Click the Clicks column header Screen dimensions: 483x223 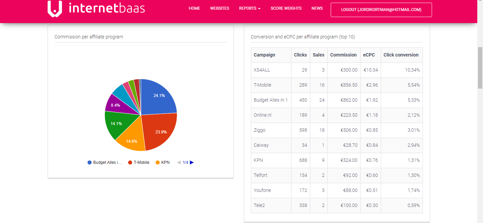click(300, 55)
